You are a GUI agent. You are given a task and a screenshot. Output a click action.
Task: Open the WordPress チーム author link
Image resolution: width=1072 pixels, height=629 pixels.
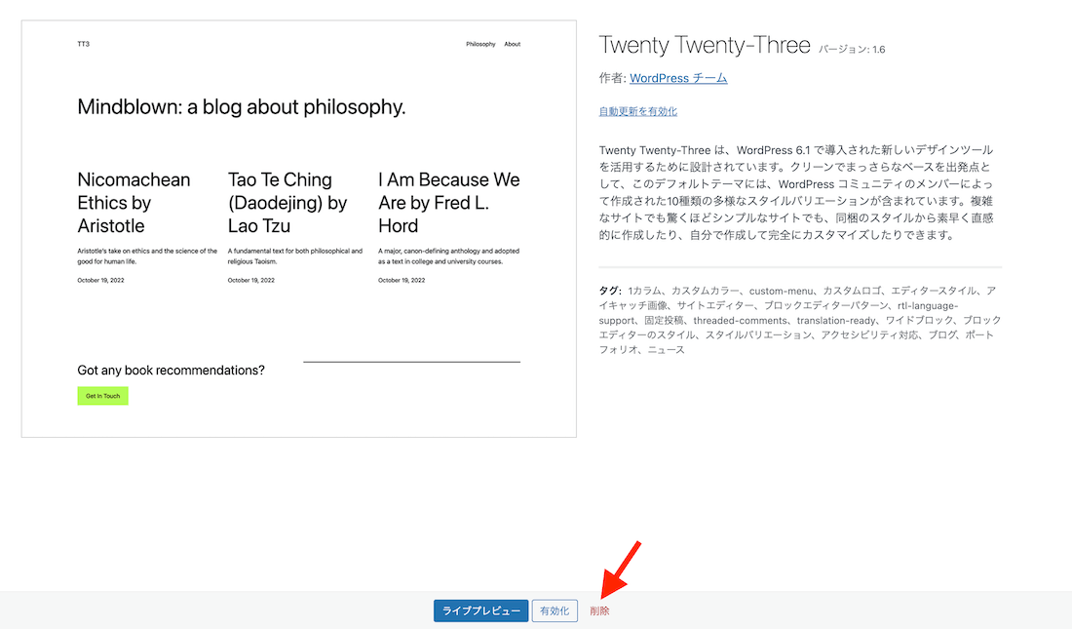[678, 78]
